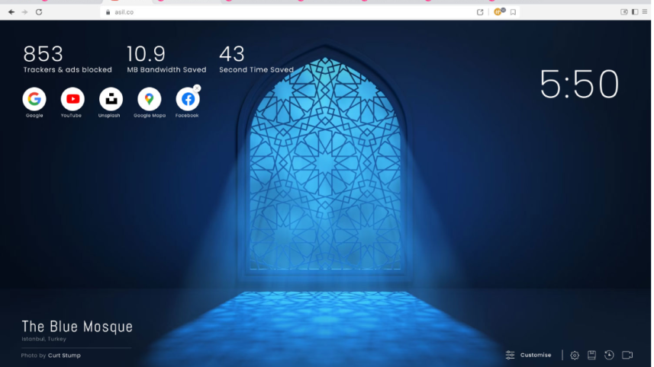Click the share icon in the address bar
654x367 pixels.
click(x=480, y=12)
